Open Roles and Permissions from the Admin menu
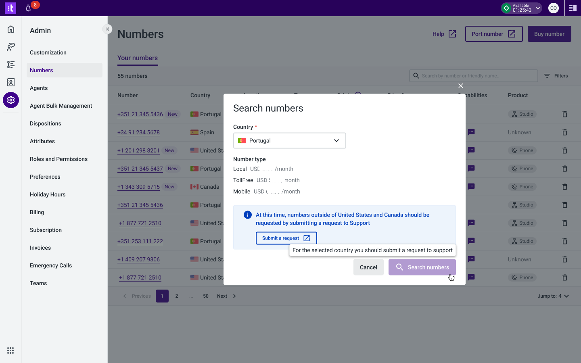 59,159
